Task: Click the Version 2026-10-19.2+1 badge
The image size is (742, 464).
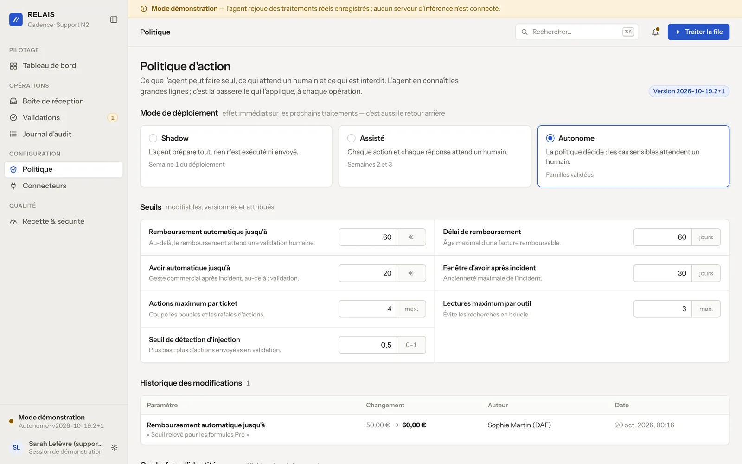Action: click(689, 91)
